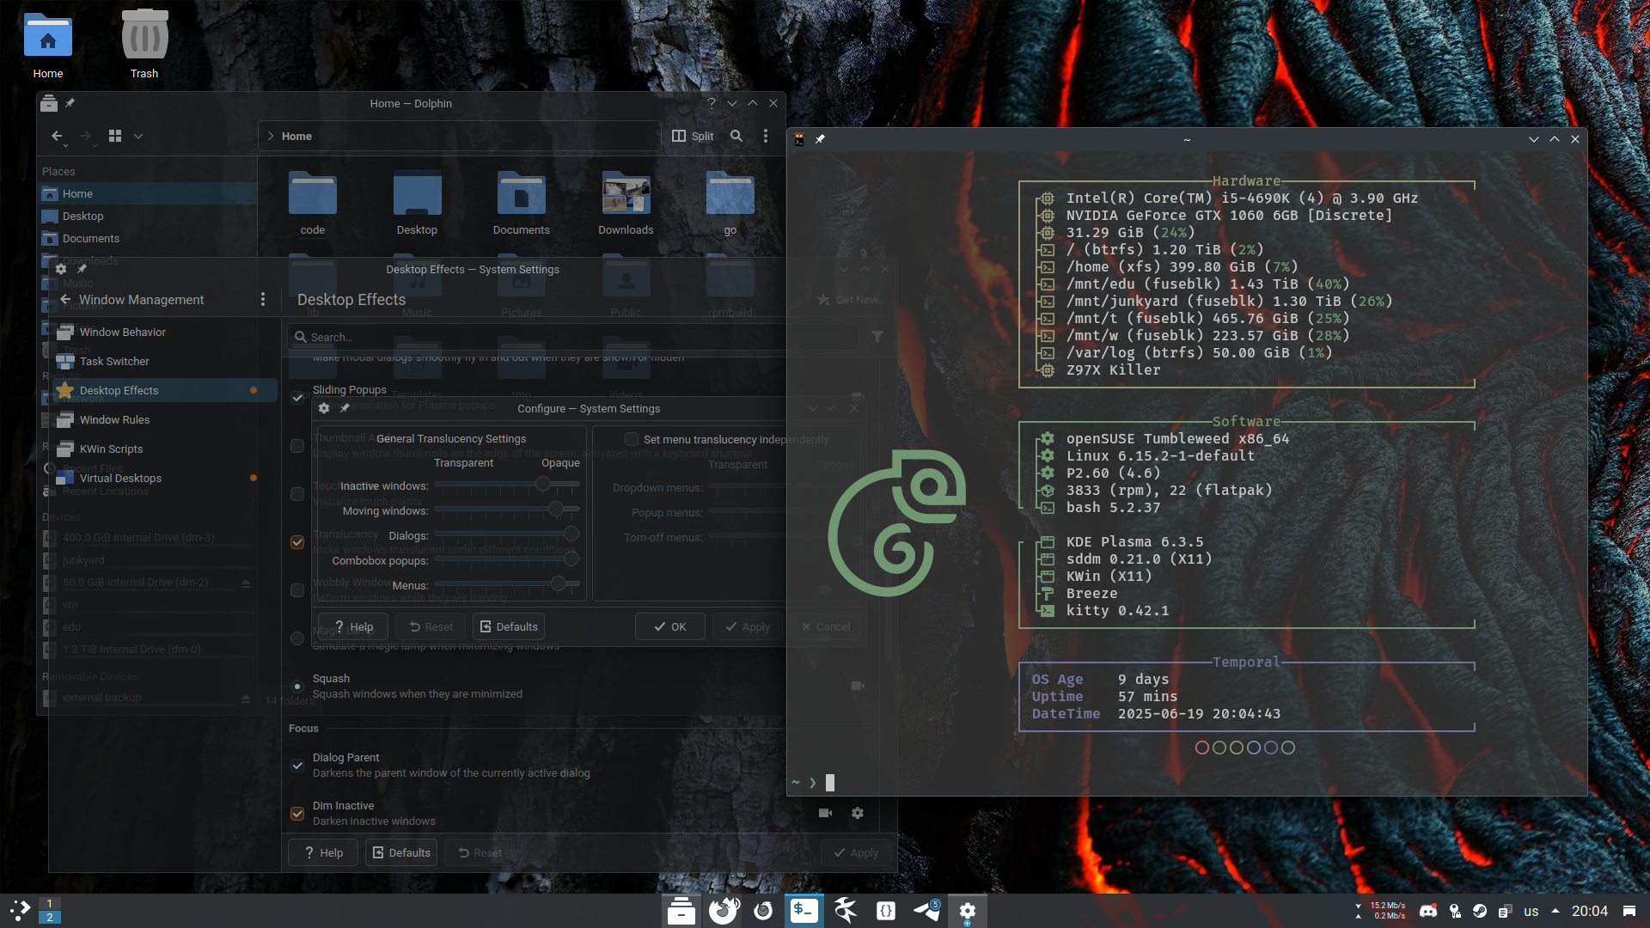Click the file manager taskbar icon
The image size is (1650, 928).
[681, 911]
